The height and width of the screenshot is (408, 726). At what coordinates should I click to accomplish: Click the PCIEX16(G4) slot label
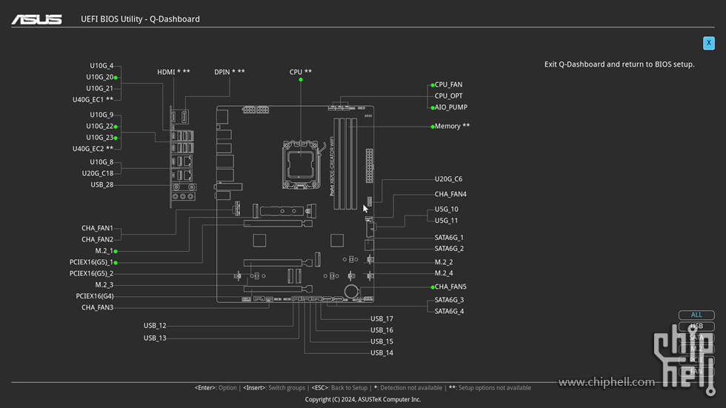[95, 296]
